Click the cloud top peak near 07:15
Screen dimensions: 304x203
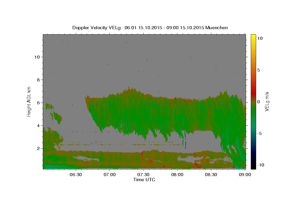tap(129, 88)
